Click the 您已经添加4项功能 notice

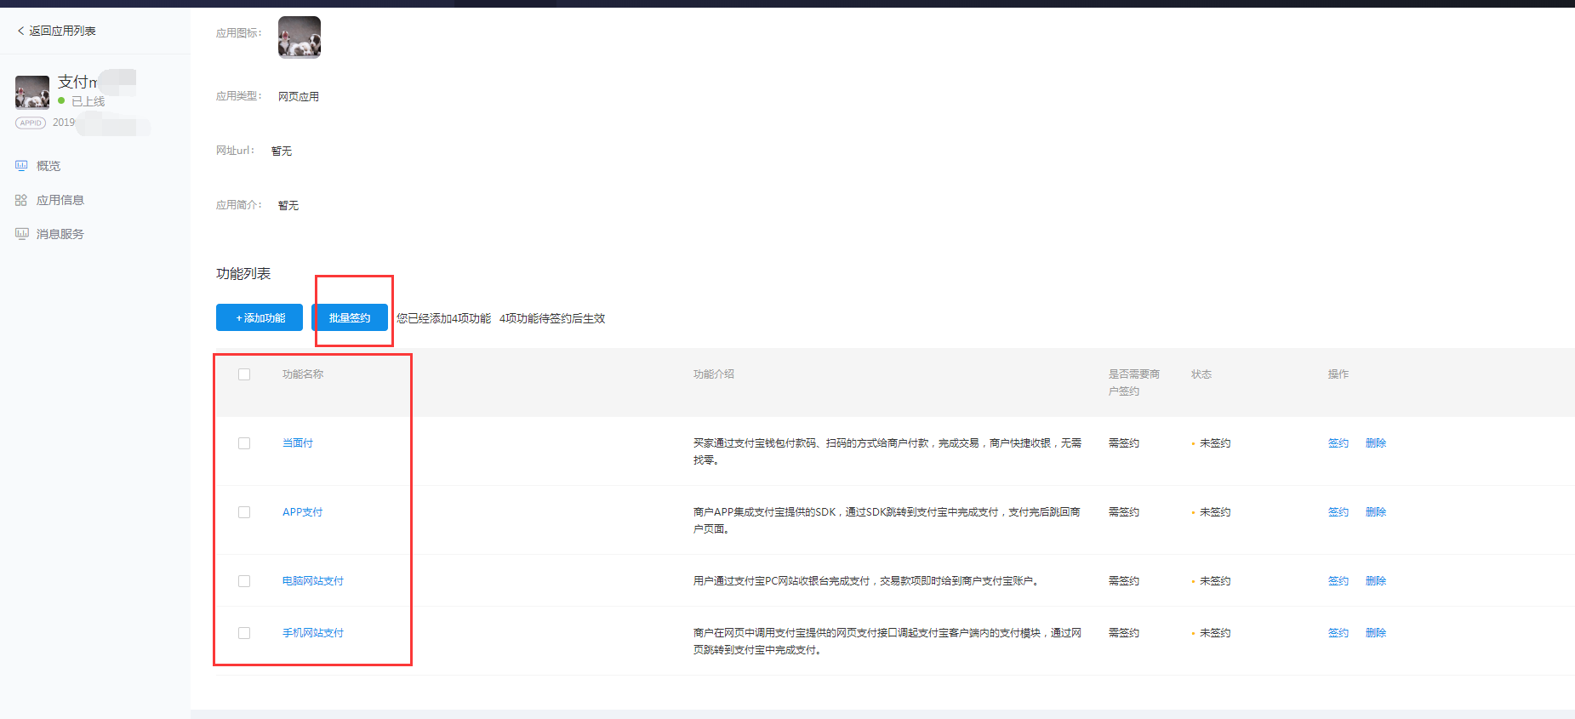coord(444,318)
